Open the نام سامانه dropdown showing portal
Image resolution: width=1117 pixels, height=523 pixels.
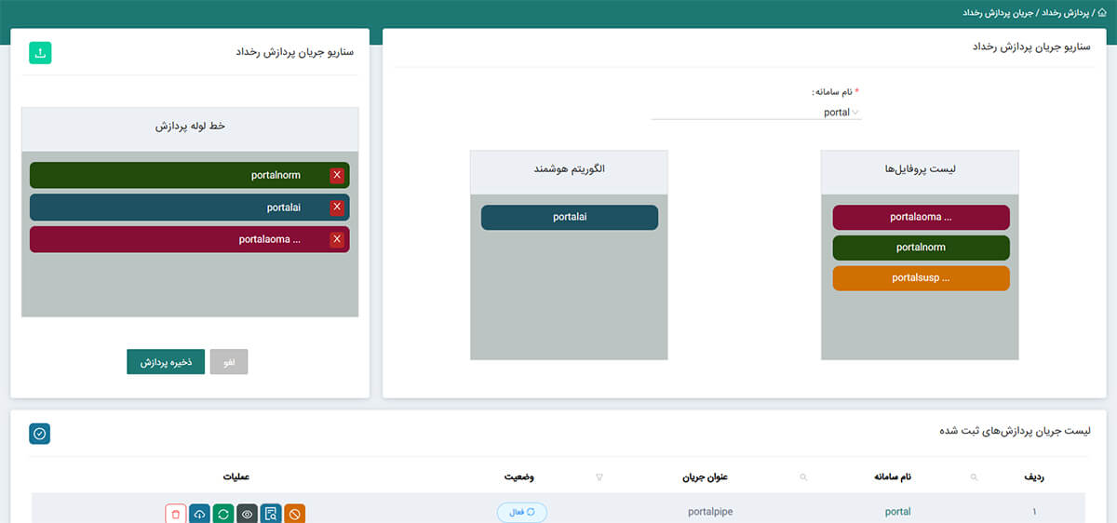(x=757, y=113)
